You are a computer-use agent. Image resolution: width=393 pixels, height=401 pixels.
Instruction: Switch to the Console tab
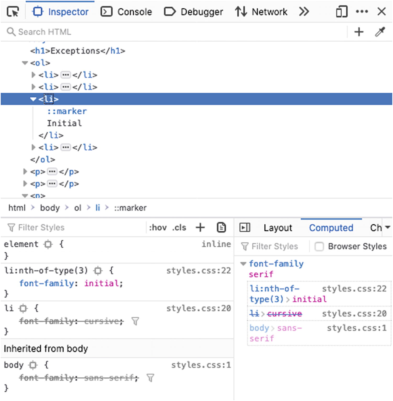tap(126, 12)
